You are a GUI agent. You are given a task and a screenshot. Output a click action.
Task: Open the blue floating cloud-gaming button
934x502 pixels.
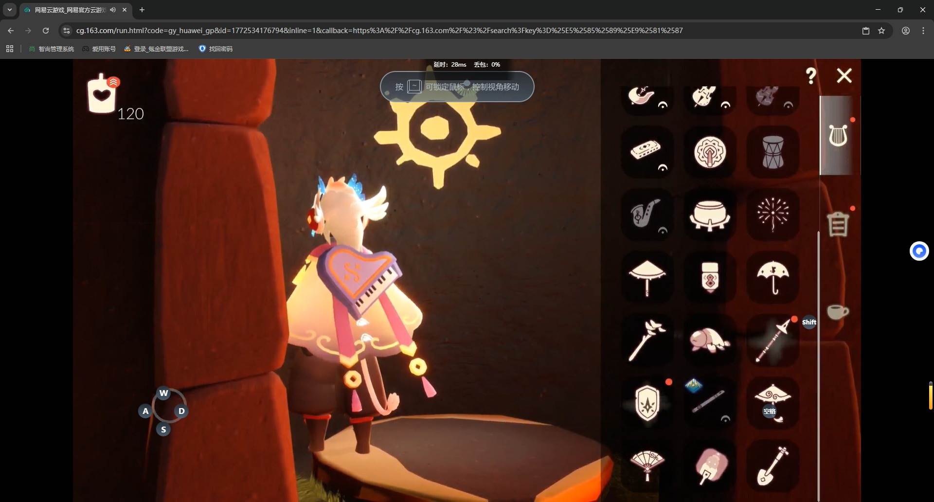919,251
